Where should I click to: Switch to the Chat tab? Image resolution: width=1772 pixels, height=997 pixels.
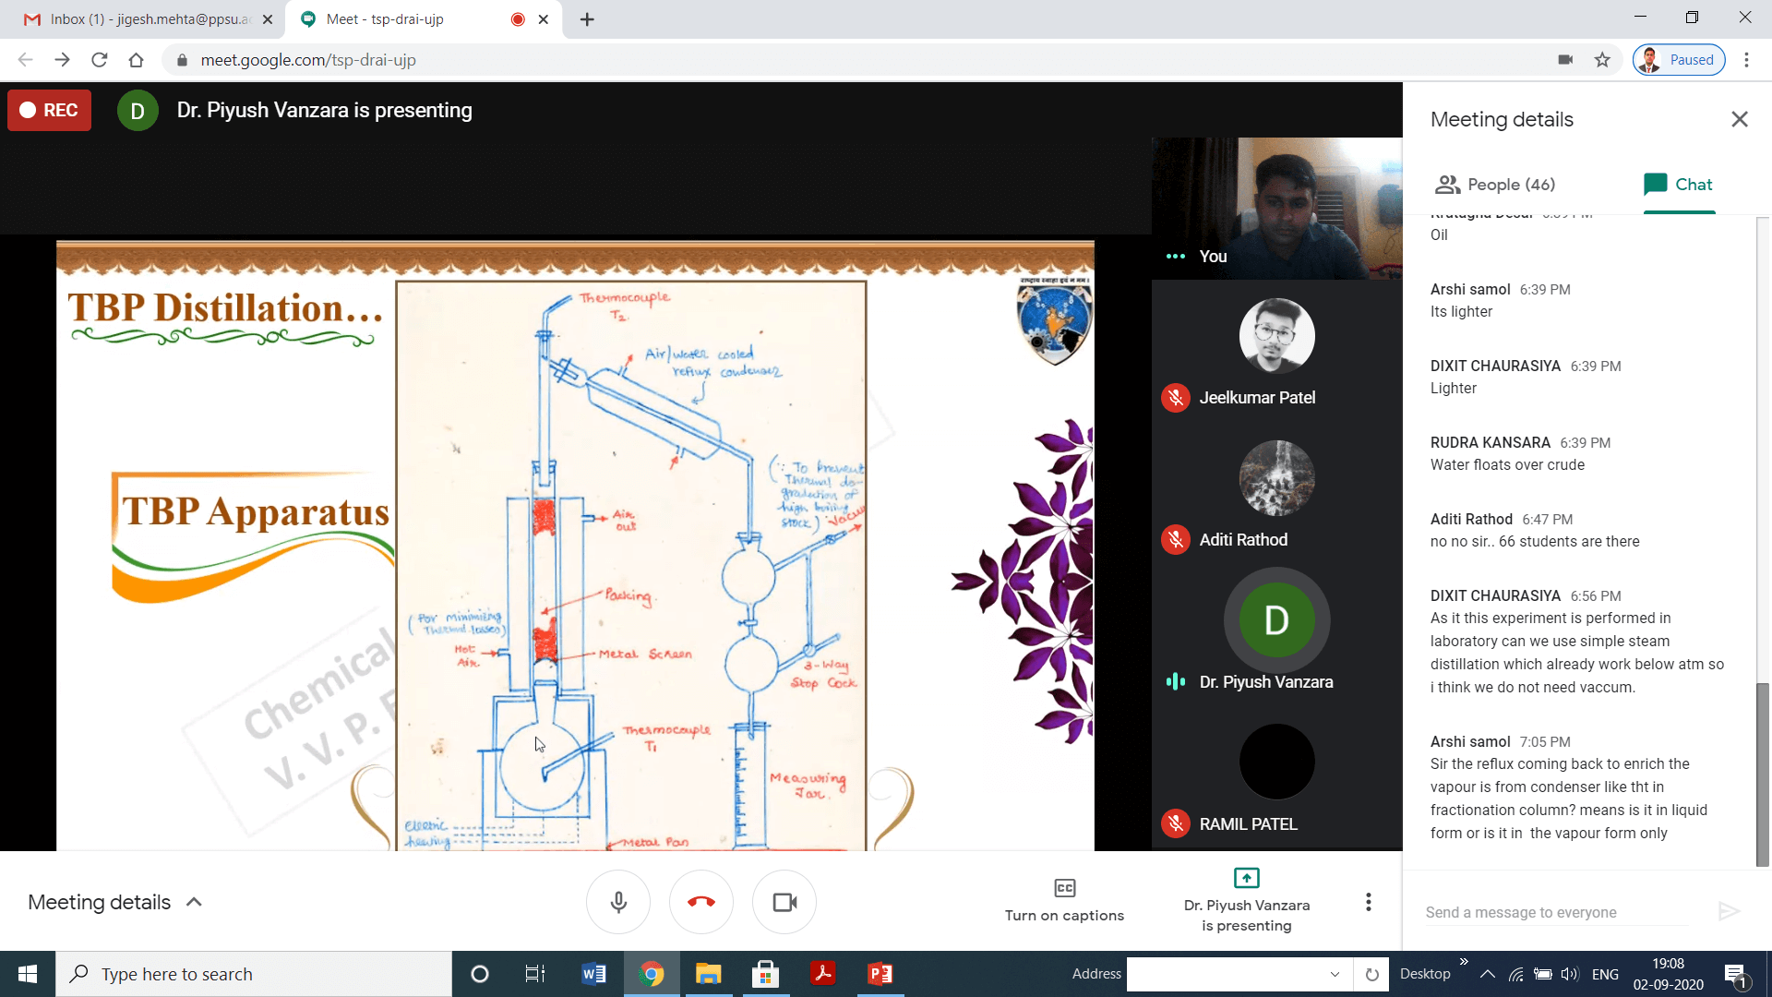click(1679, 185)
